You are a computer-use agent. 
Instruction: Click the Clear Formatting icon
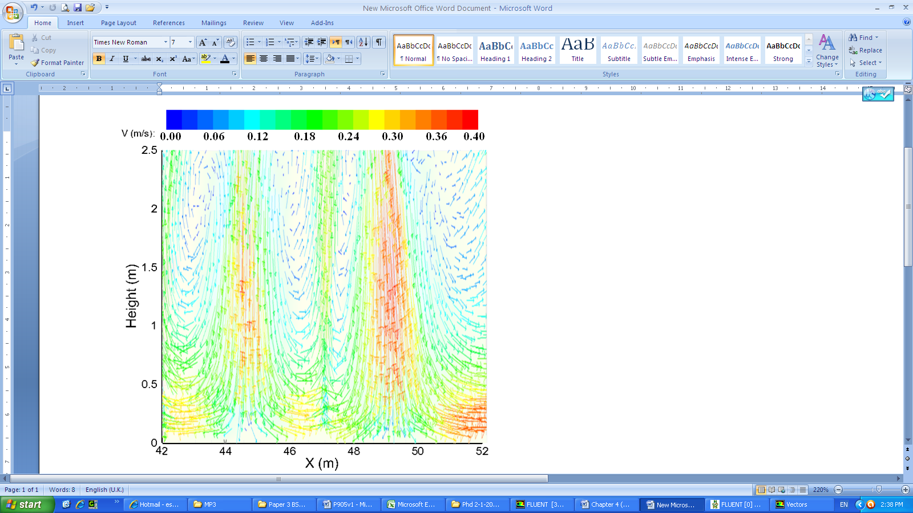(x=231, y=42)
